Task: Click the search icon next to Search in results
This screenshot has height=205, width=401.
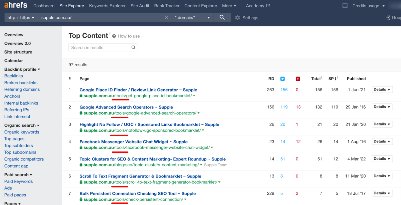Action: [133, 47]
